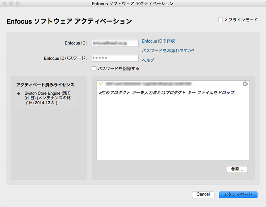This screenshot has height=207, width=266.
Task: Click the blue アクティベート button
Action: (238, 194)
